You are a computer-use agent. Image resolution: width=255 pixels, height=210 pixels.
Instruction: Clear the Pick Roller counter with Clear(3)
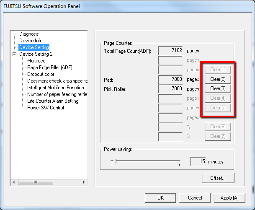[x=218, y=88]
